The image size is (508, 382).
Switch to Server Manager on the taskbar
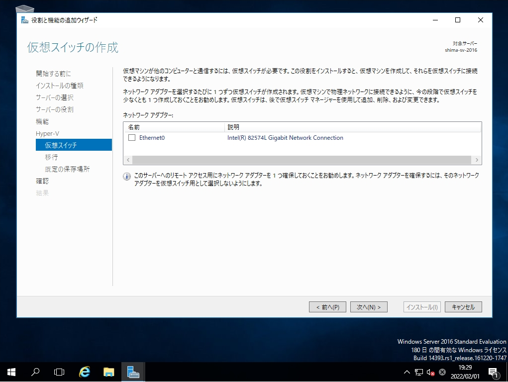click(x=133, y=372)
